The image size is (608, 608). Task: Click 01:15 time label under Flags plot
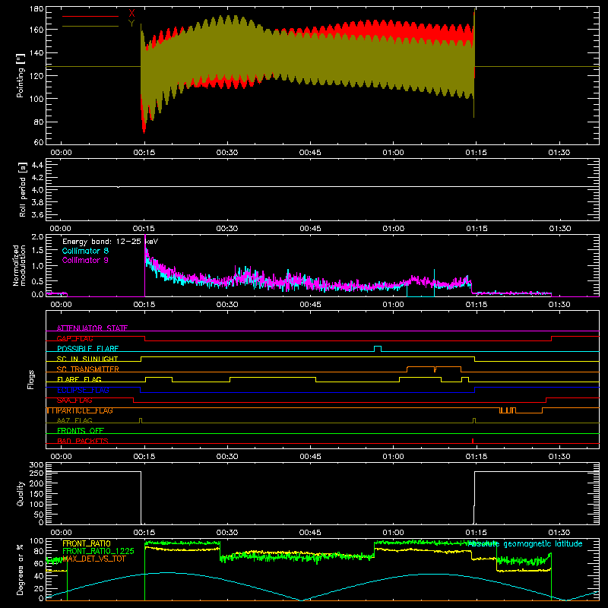tap(477, 457)
